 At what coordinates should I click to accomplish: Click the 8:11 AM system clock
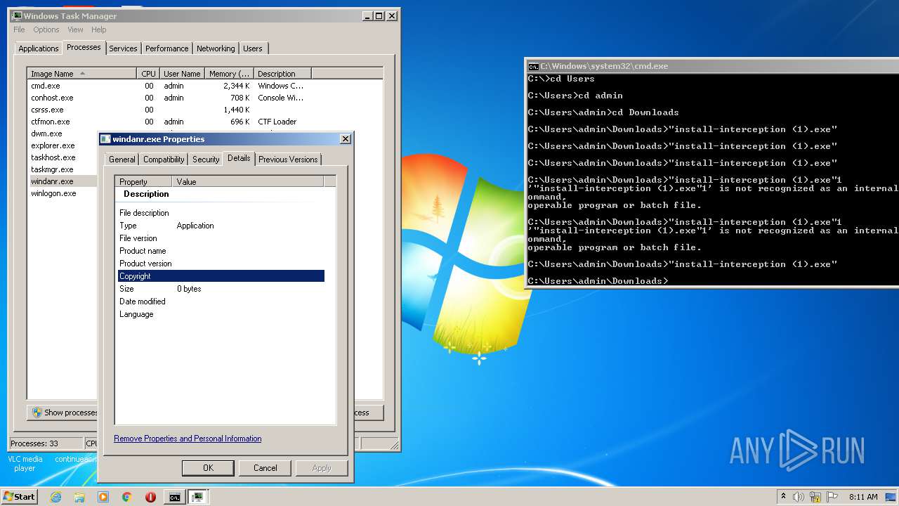(x=863, y=497)
